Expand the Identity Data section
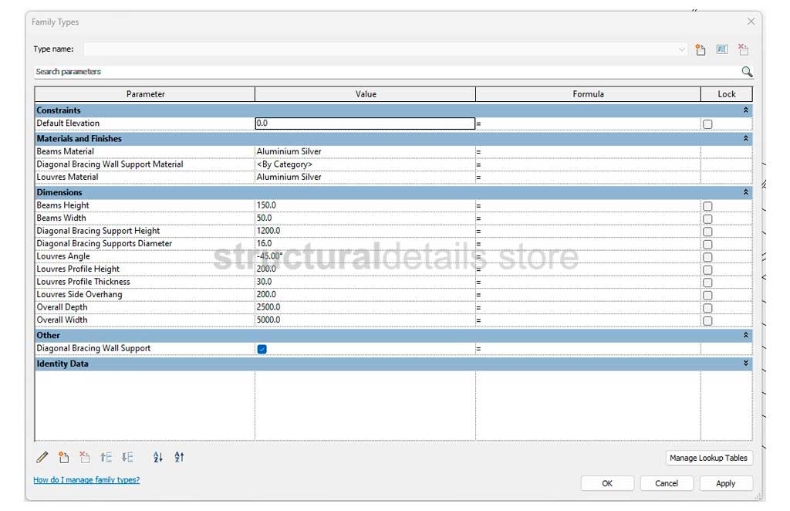 [x=745, y=364]
